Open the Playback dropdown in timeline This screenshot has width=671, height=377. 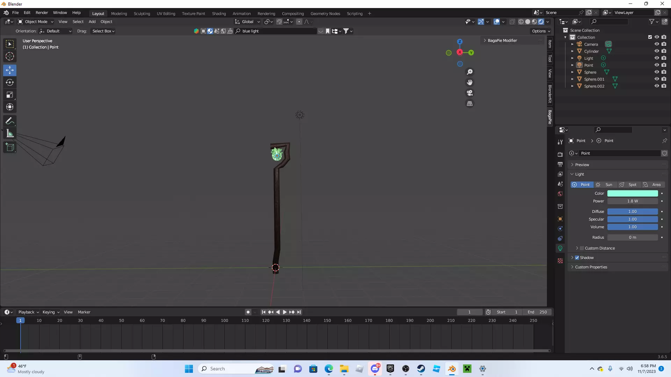click(28, 312)
